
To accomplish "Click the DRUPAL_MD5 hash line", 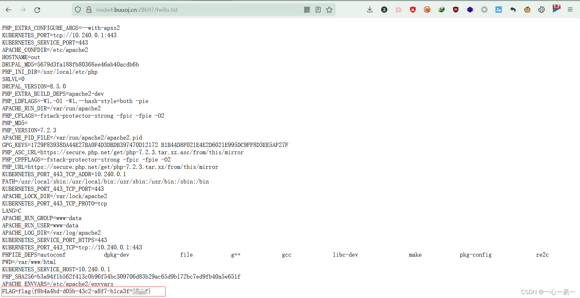I will (71, 65).
